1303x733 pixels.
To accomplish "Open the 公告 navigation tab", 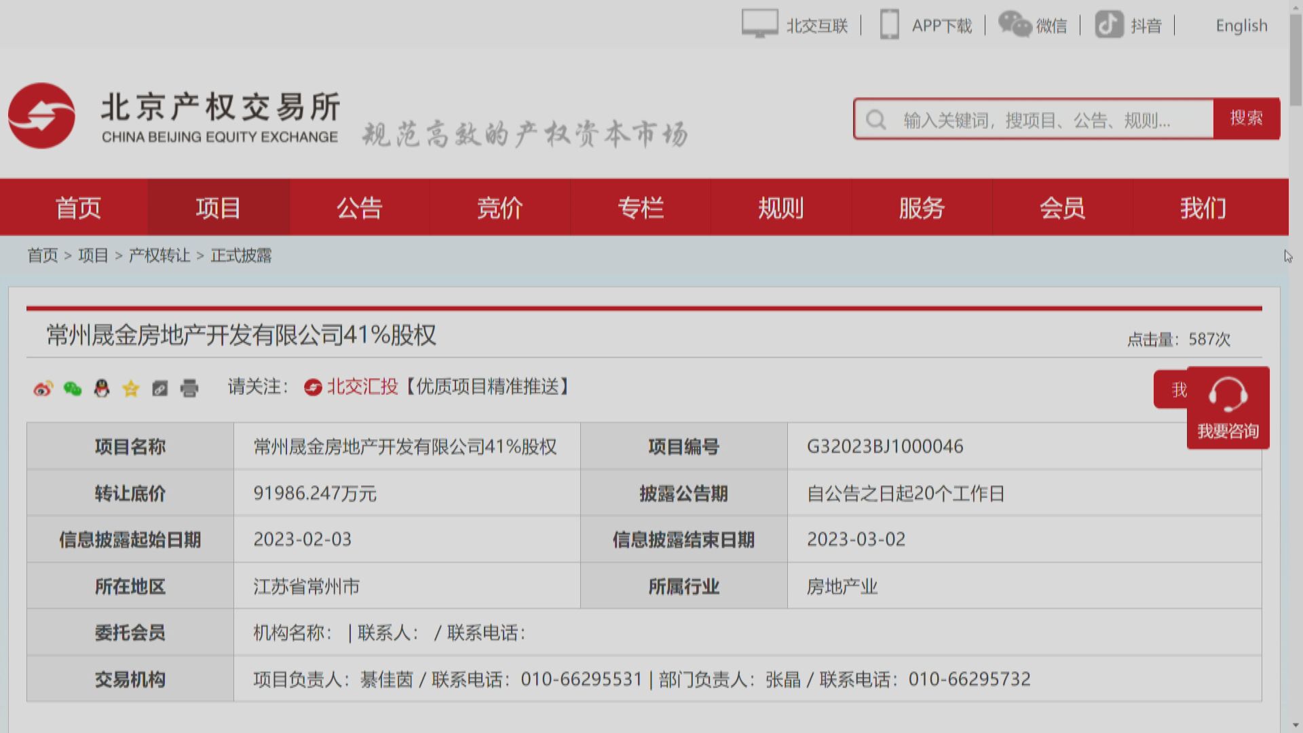I will pyautogui.click(x=359, y=208).
